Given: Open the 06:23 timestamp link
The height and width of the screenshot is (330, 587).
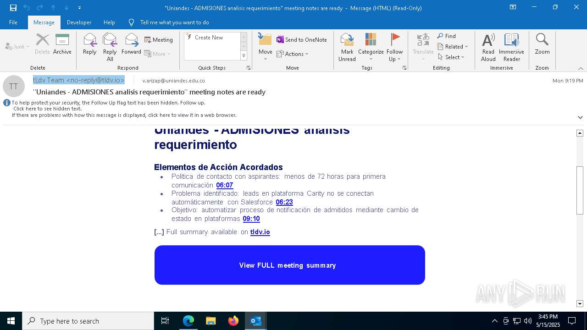Looking at the screenshot, I should point(284,202).
